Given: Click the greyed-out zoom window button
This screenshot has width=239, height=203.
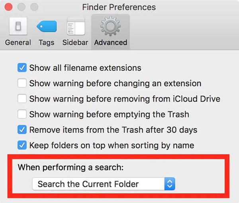Looking at the screenshot, I should click(x=34, y=7).
